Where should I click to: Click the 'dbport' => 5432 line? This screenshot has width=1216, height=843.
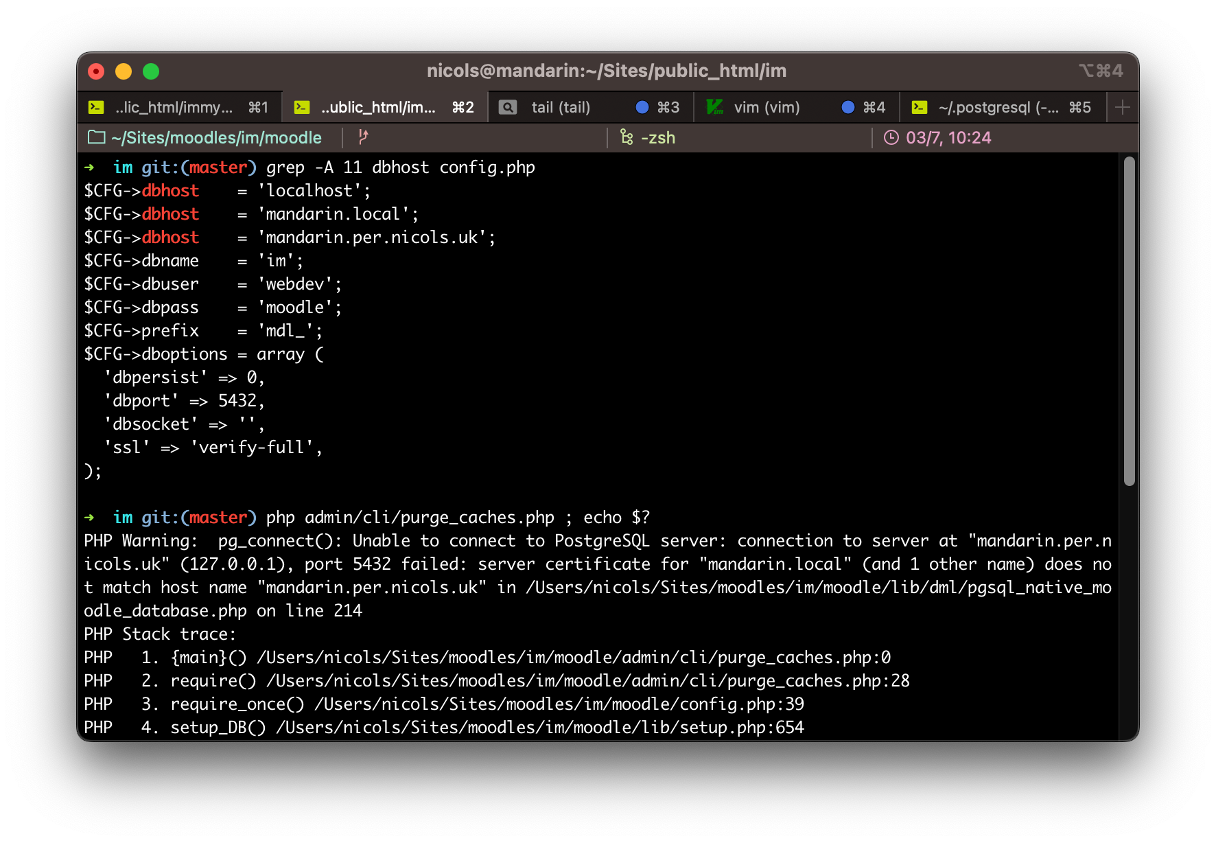[x=184, y=401]
